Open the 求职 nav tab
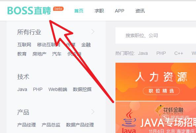The image size is (196, 133). coord(99,11)
